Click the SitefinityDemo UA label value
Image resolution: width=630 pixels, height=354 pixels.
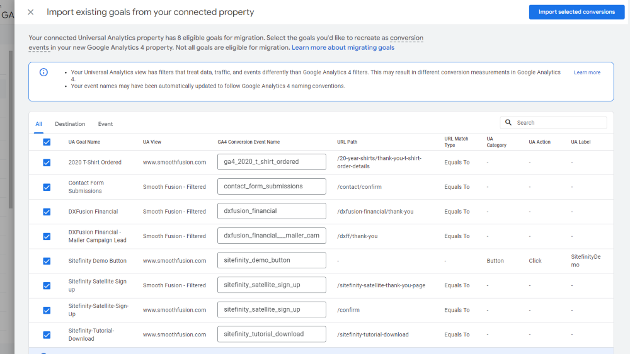pos(585,261)
